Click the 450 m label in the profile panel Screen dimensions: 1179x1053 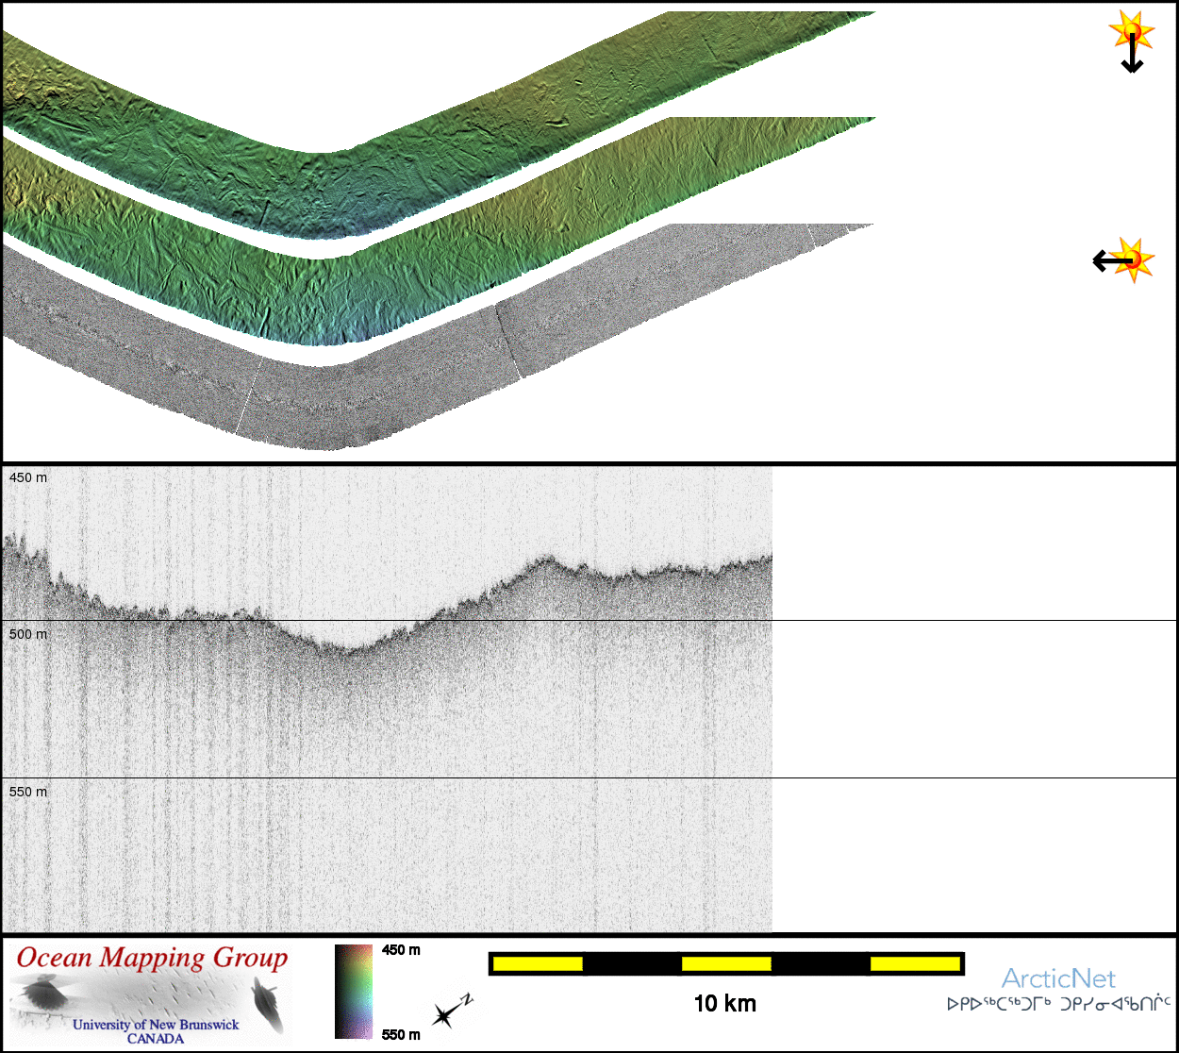coord(28,478)
